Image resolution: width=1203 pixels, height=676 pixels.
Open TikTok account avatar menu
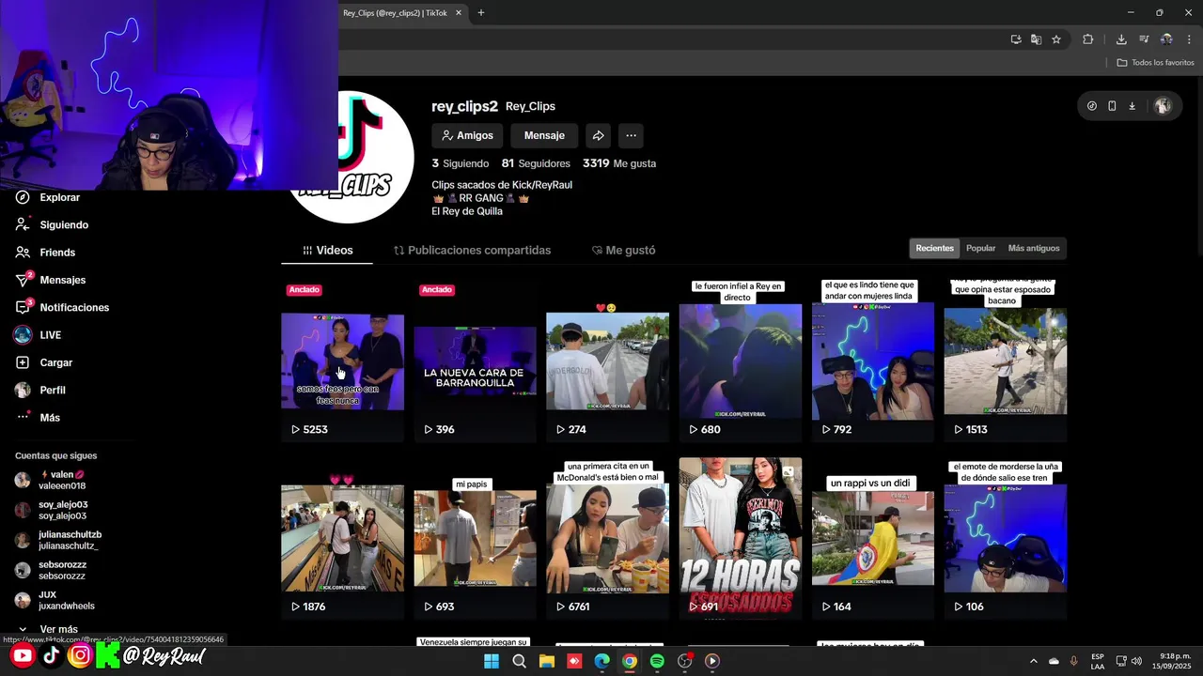coord(1163,106)
